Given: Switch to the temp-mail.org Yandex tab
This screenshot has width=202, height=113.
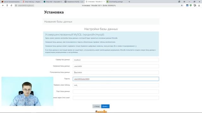Looking at the screenshot, I should pos(32,2).
